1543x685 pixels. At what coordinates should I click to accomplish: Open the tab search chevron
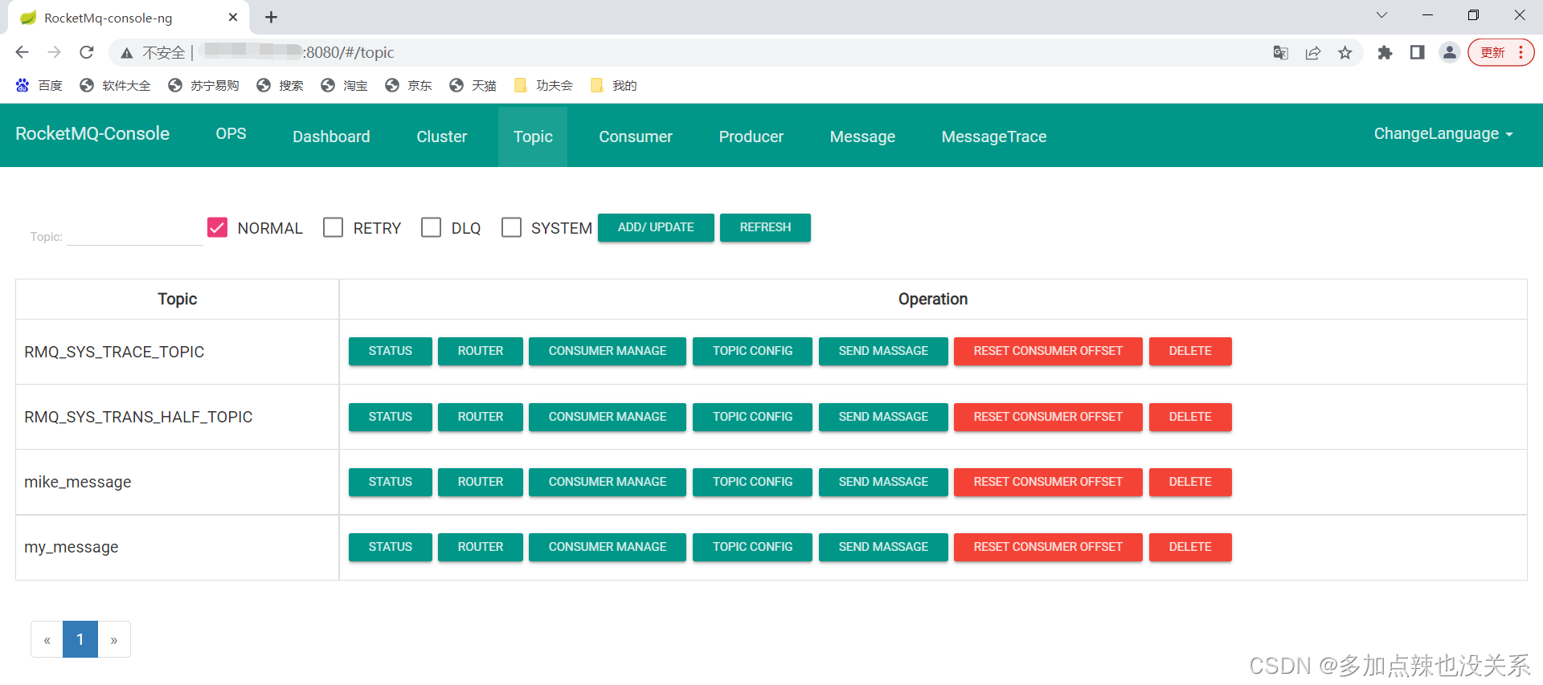pos(1381,15)
